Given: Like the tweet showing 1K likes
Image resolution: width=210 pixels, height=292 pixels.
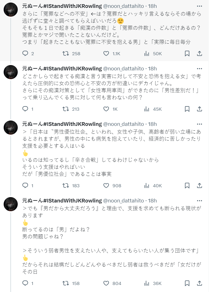Looking at the screenshot, I should 106,109.
